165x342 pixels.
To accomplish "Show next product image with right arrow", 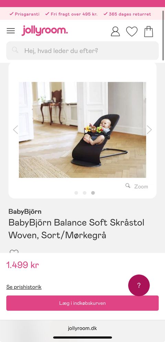I will tap(149, 130).
